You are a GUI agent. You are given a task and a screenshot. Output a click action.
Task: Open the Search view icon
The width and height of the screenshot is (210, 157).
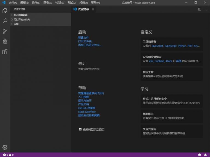coord(5,21)
